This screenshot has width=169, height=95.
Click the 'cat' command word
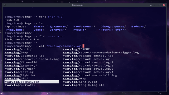pos(42,46)
